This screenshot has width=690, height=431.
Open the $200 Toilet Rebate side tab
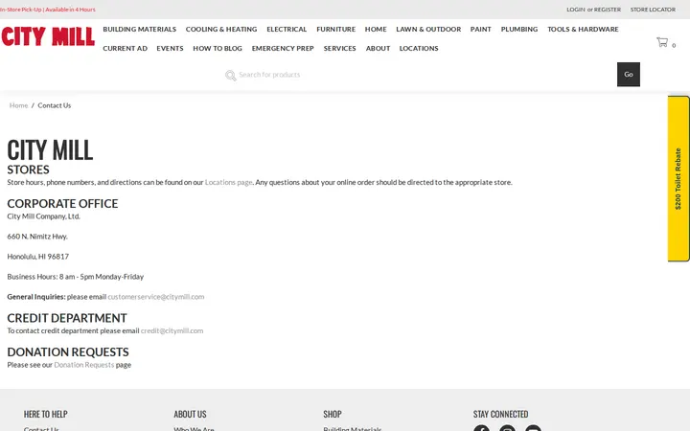pos(678,178)
